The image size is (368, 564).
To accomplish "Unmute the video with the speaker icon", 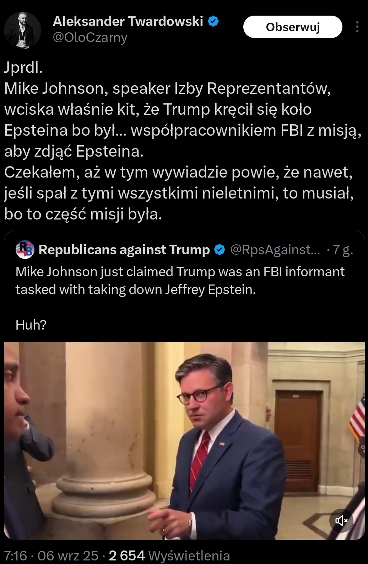I will (x=341, y=521).
